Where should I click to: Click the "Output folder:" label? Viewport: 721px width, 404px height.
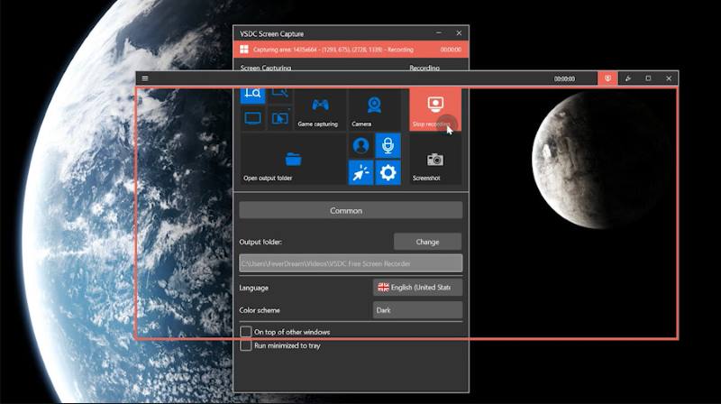click(x=260, y=242)
